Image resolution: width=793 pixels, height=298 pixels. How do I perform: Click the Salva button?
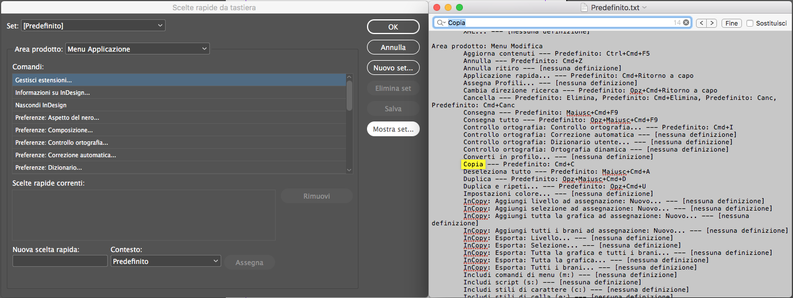(x=393, y=109)
